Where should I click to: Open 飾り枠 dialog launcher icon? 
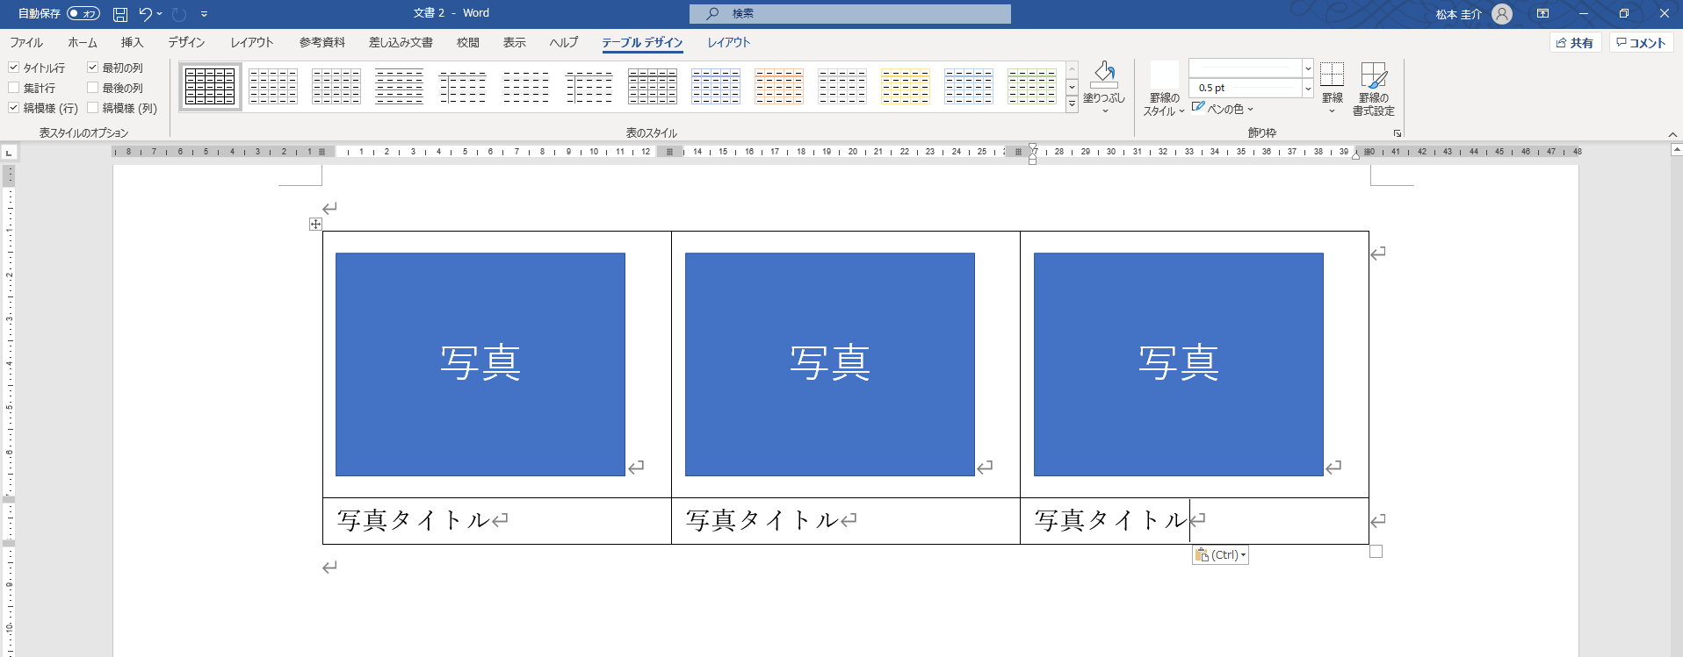(1397, 133)
